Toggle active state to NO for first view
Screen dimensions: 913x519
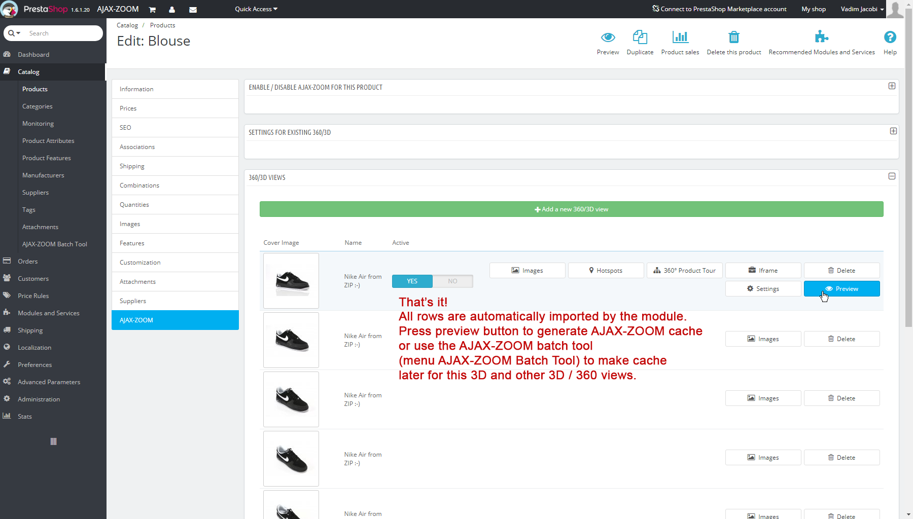[452, 281]
